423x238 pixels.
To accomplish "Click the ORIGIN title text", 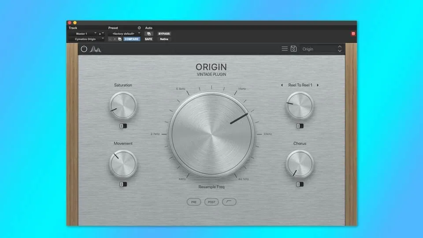I will (211, 67).
